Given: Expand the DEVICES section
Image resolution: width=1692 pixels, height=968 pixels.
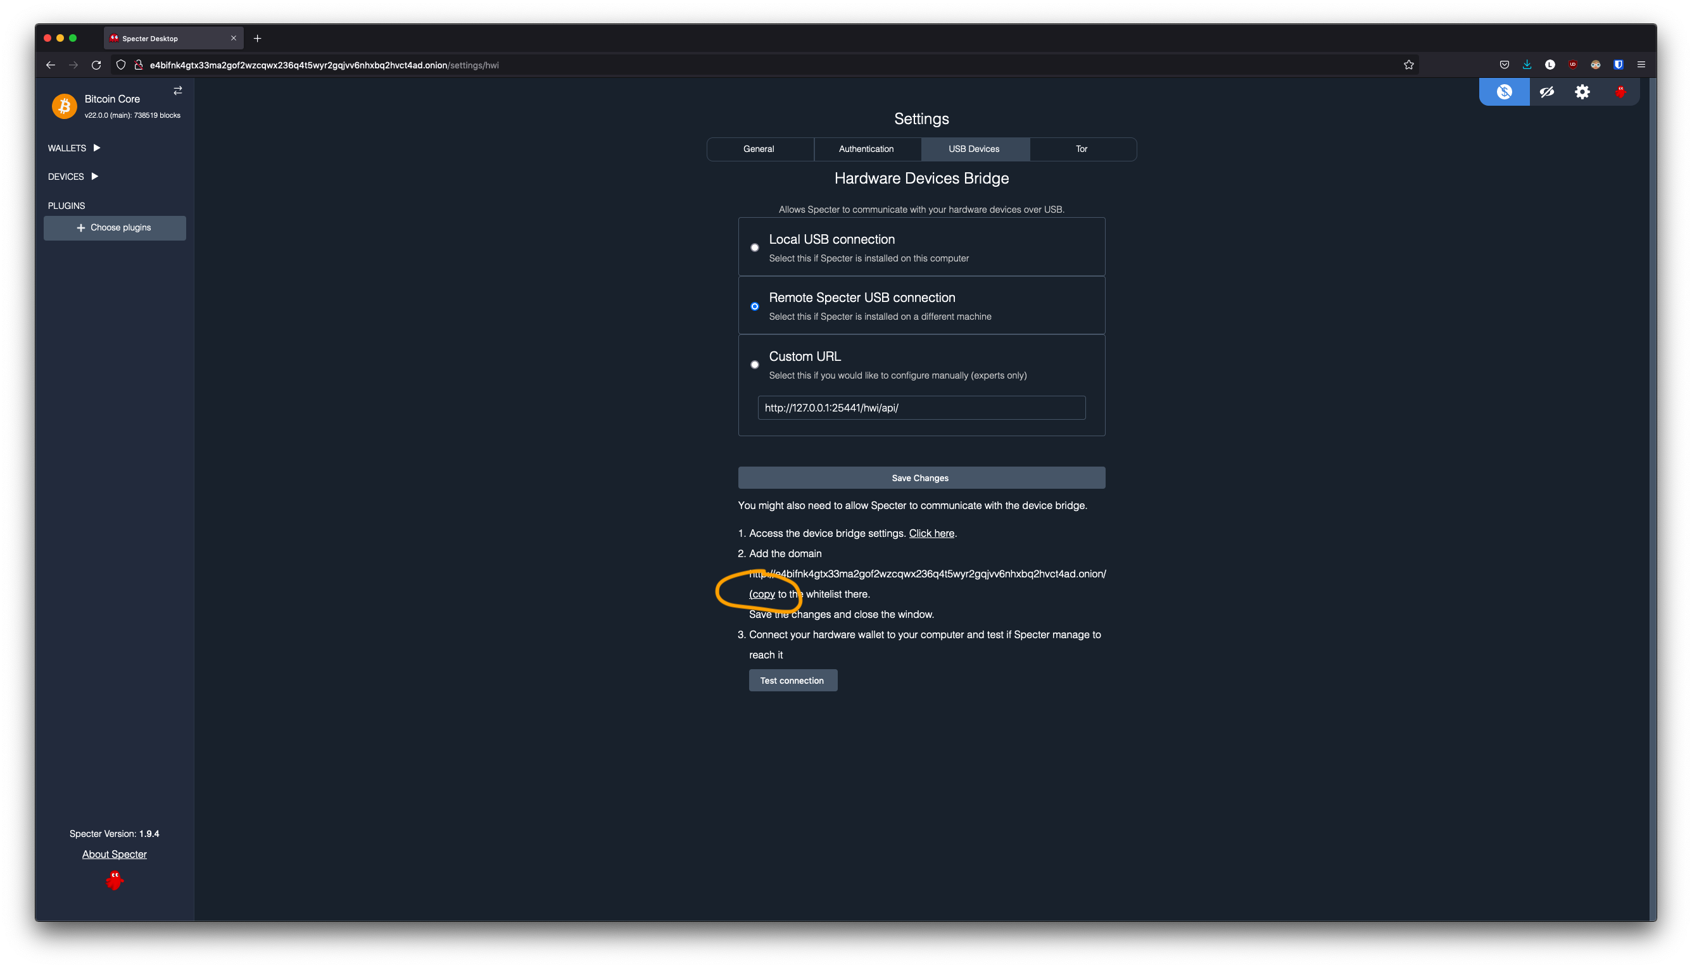Looking at the screenshot, I should coord(72,176).
